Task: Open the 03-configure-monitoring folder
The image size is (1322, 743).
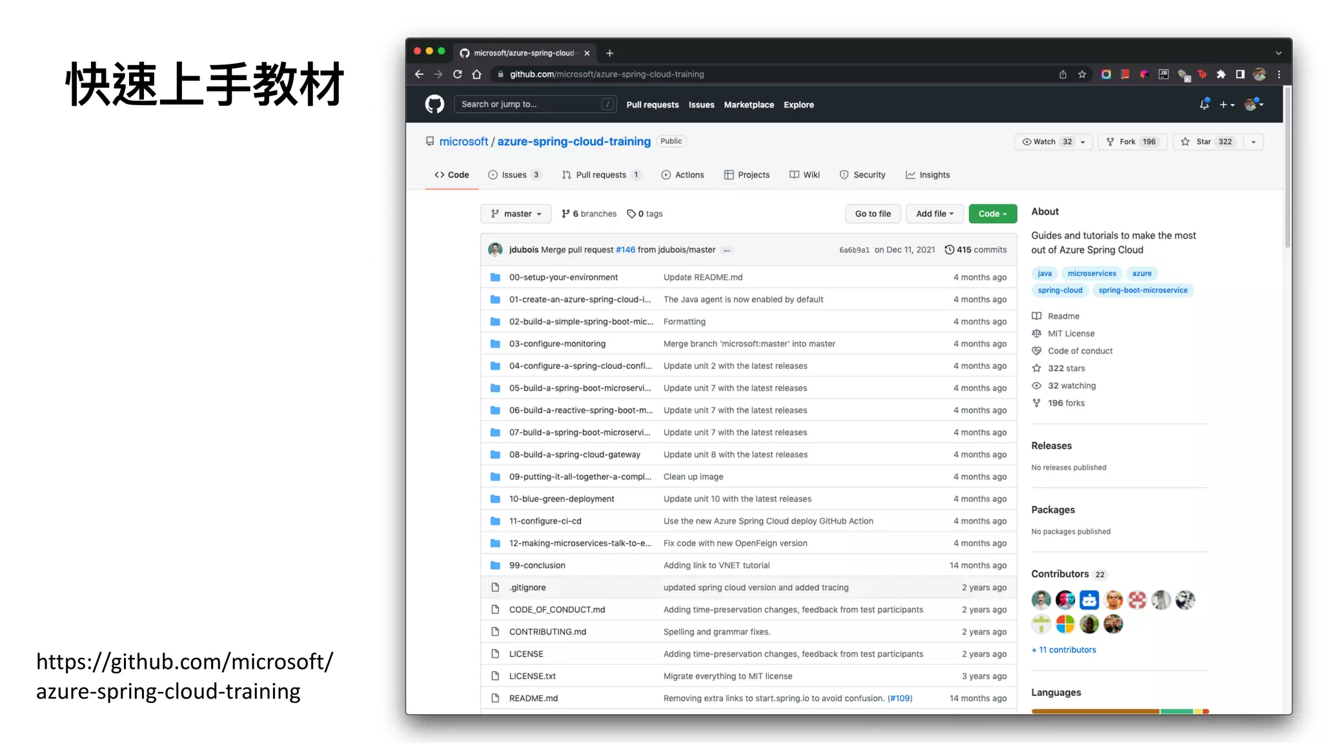Action: 557,344
